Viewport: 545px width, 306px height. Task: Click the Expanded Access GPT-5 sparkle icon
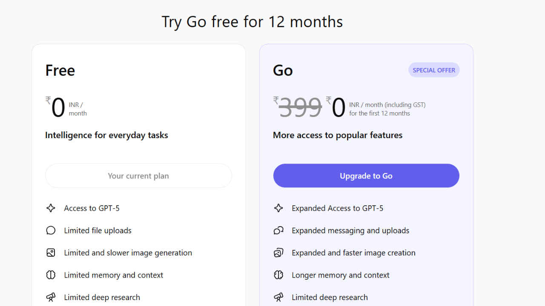pyautogui.click(x=278, y=208)
